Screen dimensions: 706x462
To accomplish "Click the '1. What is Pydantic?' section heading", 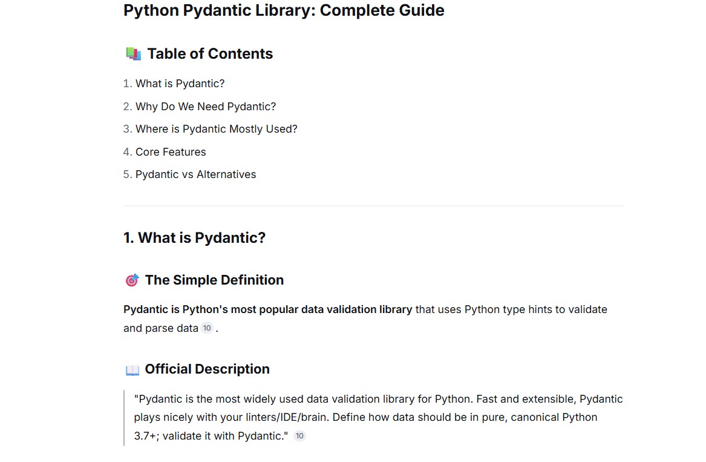I will (x=195, y=237).
